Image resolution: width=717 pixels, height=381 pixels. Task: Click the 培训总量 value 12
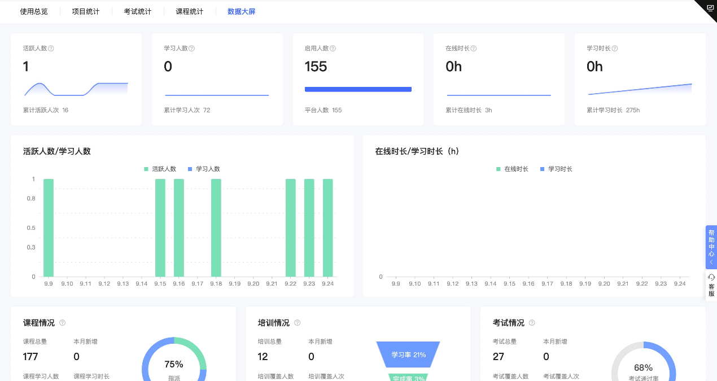(263, 357)
